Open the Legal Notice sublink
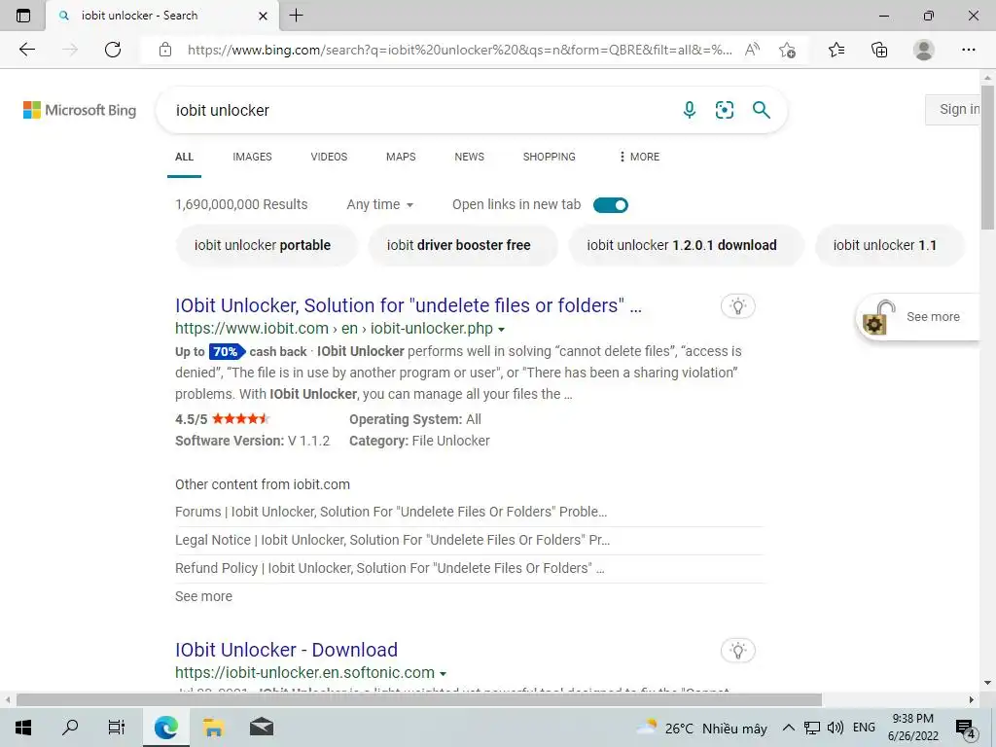The image size is (996, 747). pos(393,540)
